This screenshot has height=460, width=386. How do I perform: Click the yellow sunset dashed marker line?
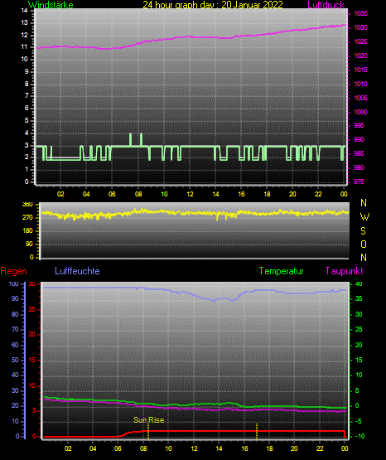(x=257, y=431)
